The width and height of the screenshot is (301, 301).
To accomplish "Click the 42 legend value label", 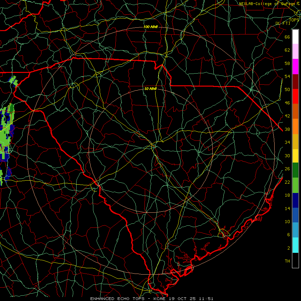I will (x=287, y=116).
